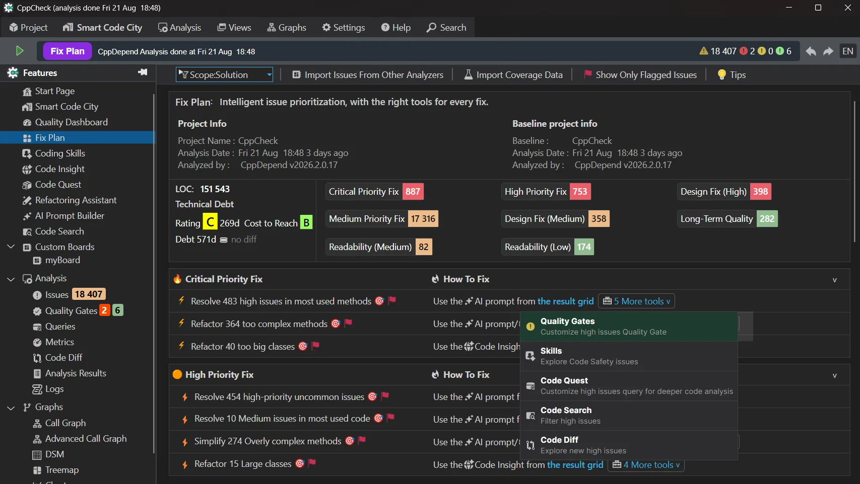Click Import Issues From Other Analyzers
Screen dimensions: 860x484
[368, 74]
